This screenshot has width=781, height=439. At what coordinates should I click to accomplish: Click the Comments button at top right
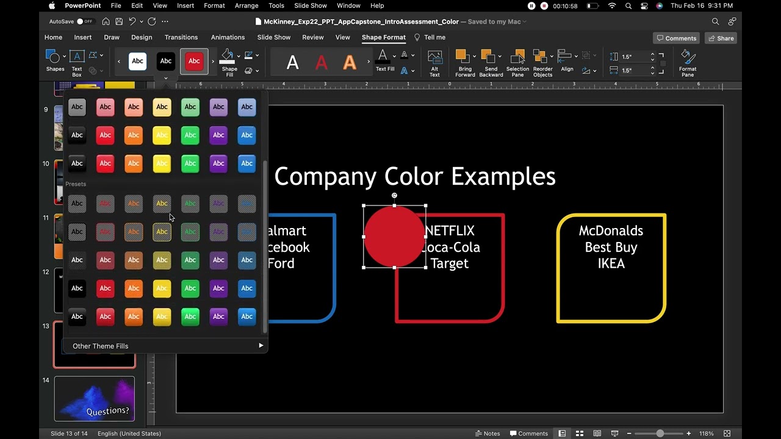[676, 38]
